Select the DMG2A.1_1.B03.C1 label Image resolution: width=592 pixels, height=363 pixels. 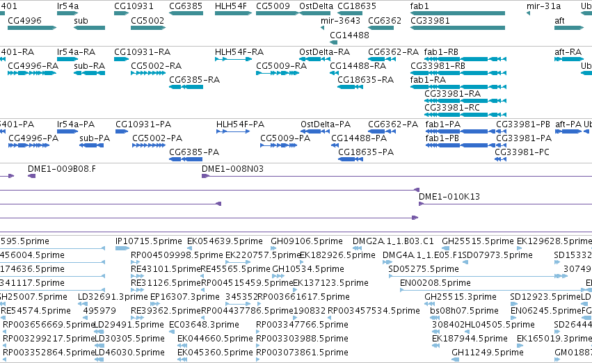point(393,241)
